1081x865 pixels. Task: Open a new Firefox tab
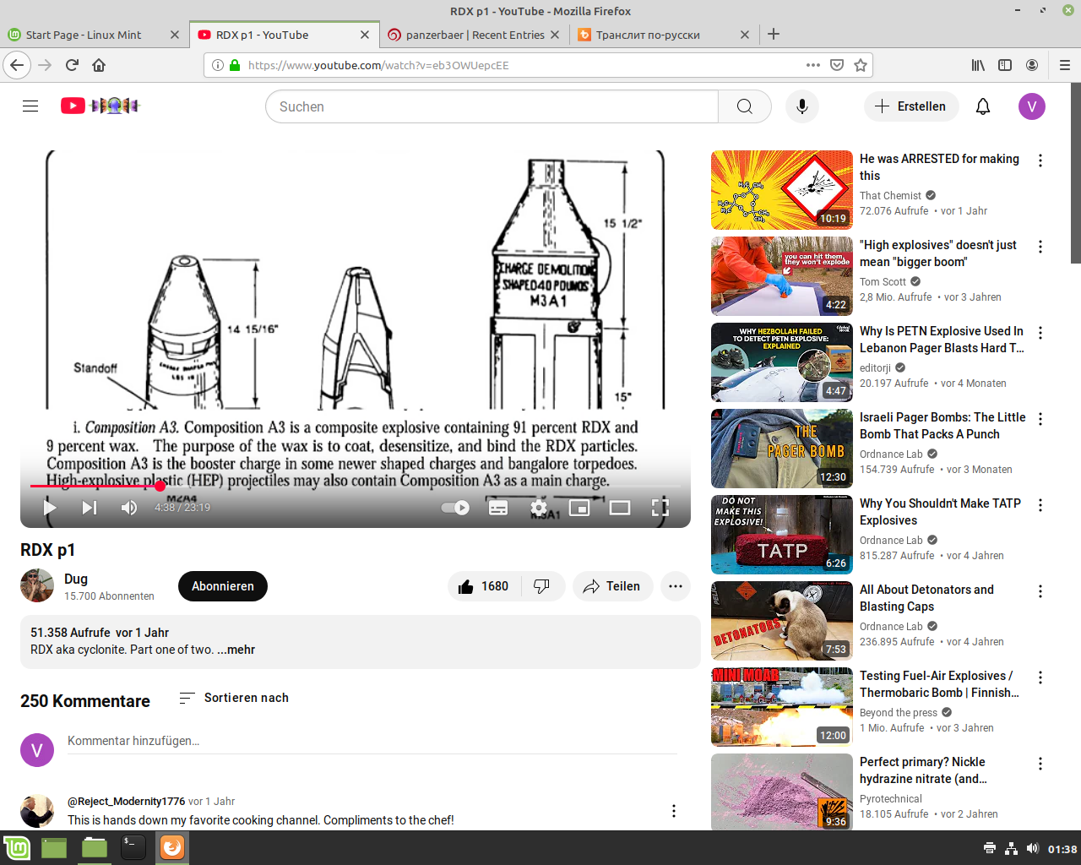[774, 35]
